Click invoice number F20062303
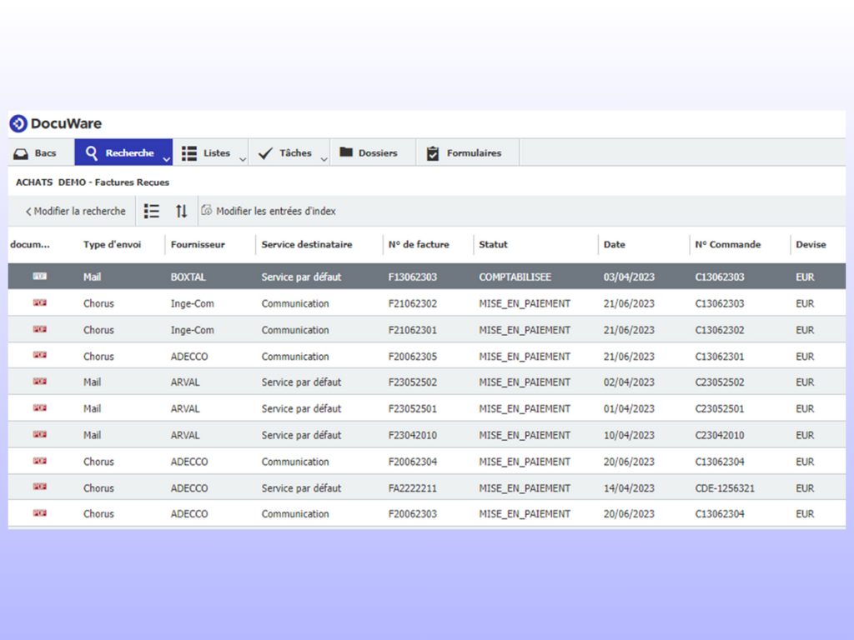Viewport: 854px width, 640px height. tap(412, 513)
